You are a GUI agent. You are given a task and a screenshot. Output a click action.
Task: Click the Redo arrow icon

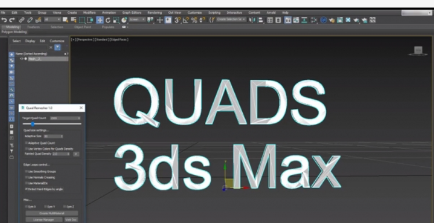(12, 20)
